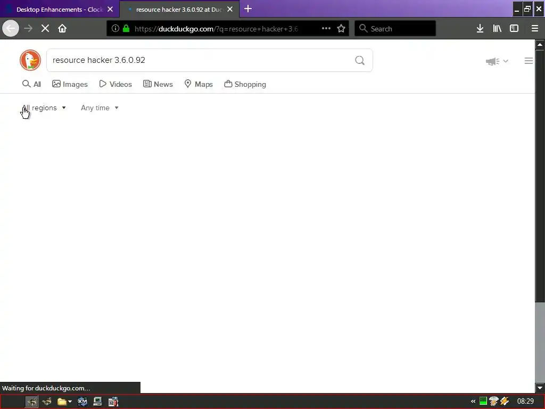Click the green tray monitor icon
Viewport: 545px width, 409px height.
[483, 402]
